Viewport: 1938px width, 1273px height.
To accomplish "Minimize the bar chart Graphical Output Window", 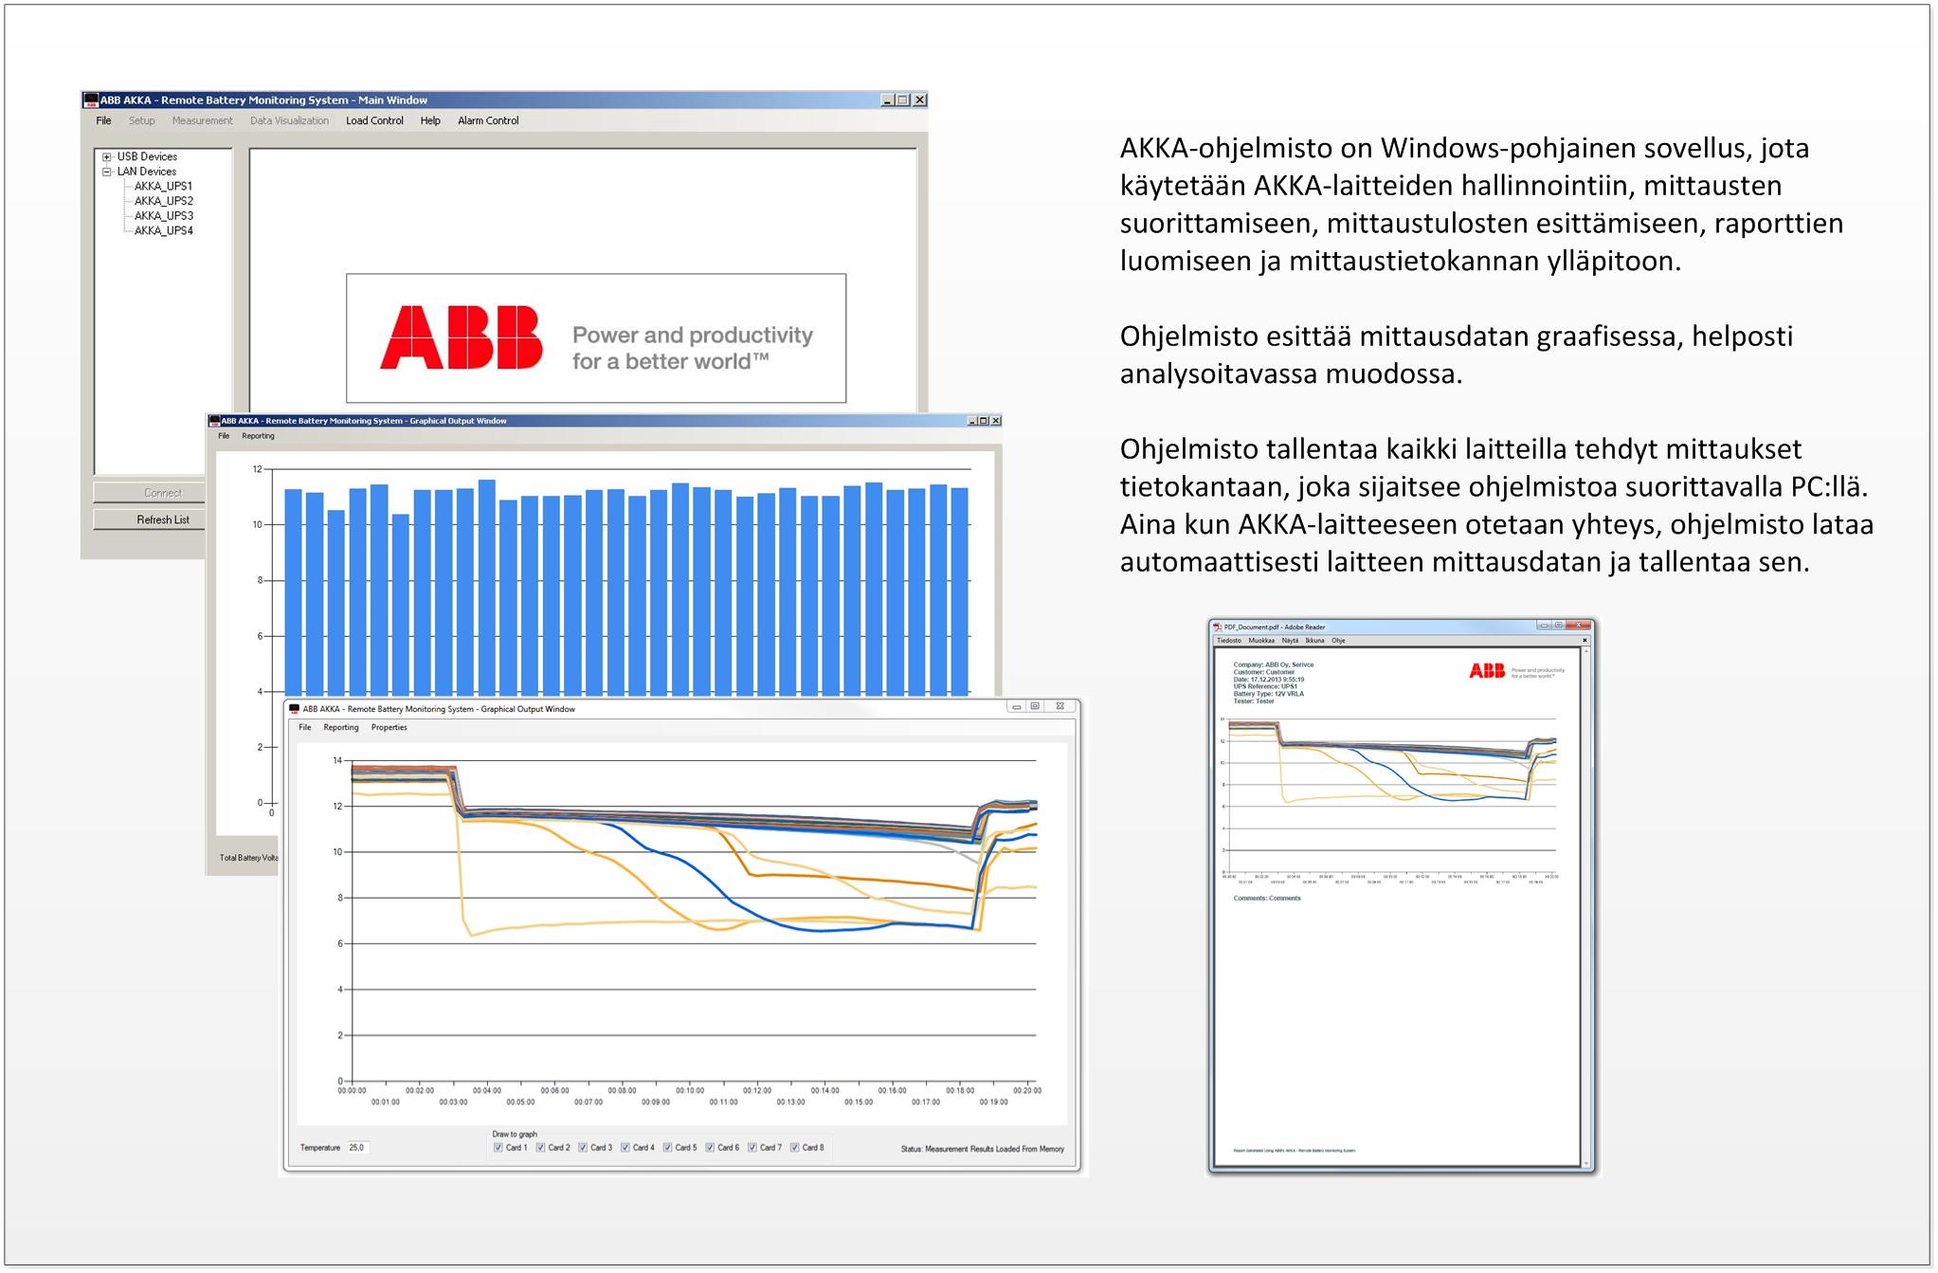I will (x=971, y=421).
